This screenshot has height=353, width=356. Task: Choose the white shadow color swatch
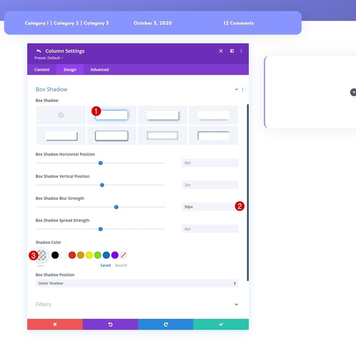(x=64, y=255)
